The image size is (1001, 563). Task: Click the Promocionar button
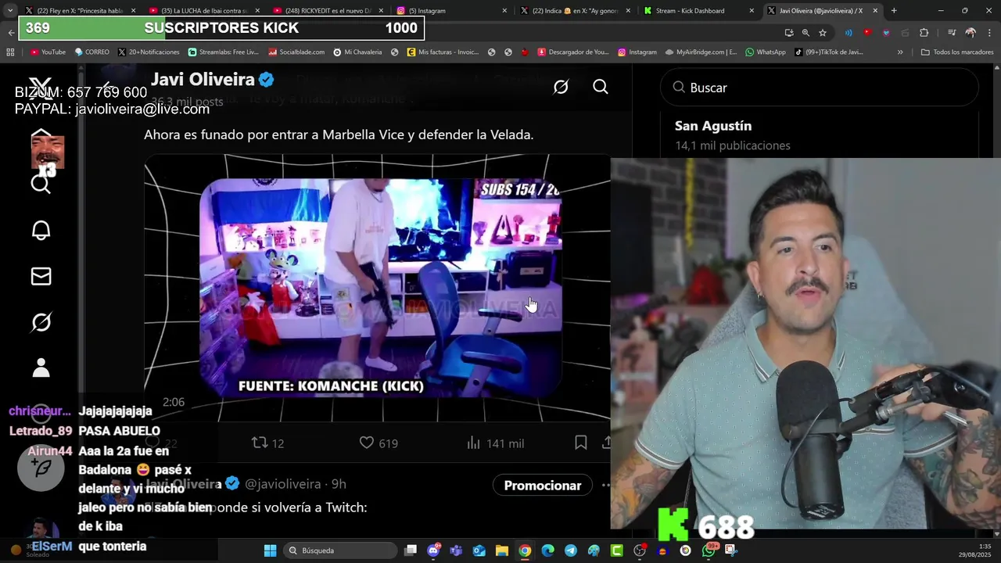(543, 486)
